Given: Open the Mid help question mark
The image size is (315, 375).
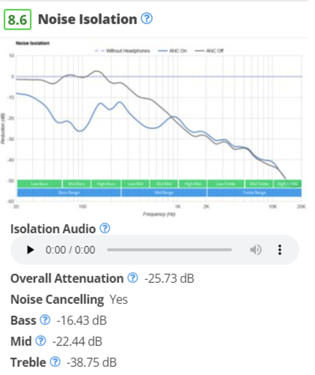Looking at the screenshot, I should tap(40, 341).
